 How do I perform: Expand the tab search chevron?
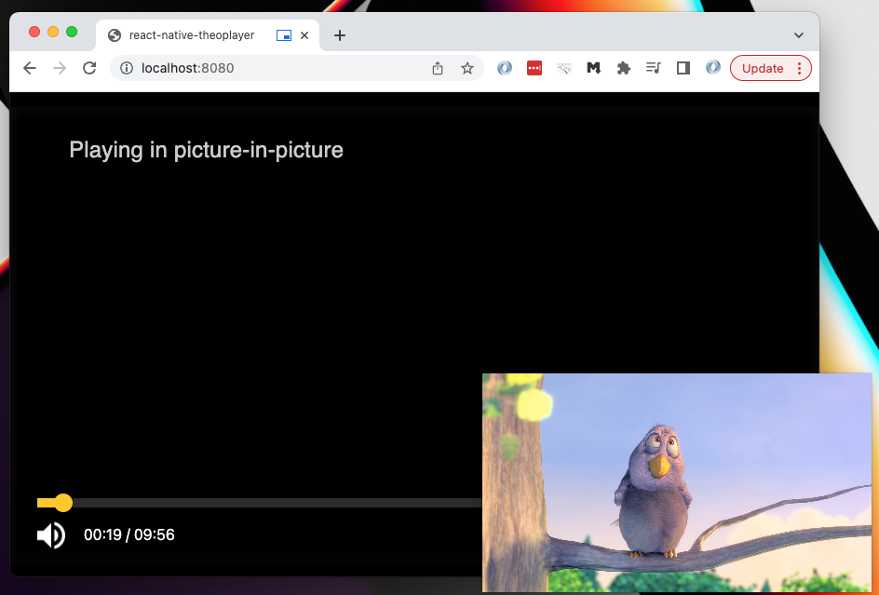799,35
